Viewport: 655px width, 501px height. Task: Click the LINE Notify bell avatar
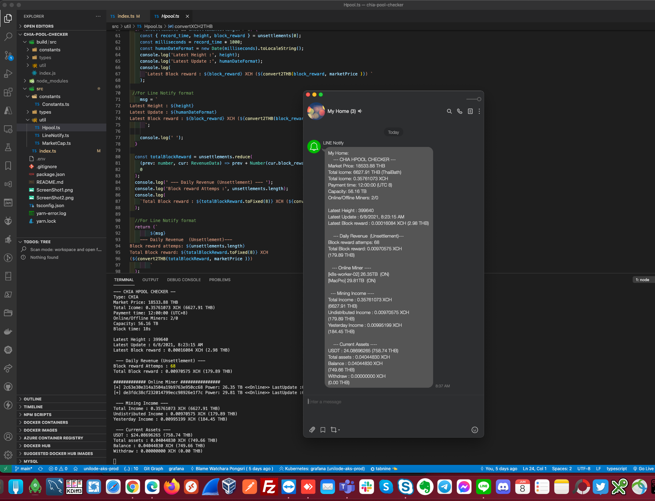click(x=314, y=147)
